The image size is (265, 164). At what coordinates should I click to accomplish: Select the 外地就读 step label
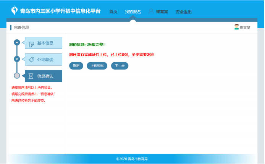[45, 60]
